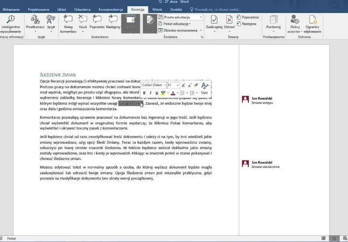The image size is (348, 242).
Task: Select the Recenzja tab
Action: click(x=138, y=10)
